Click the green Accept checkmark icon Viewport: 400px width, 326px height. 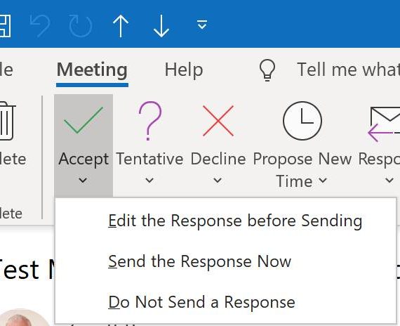click(x=84, y=120)
